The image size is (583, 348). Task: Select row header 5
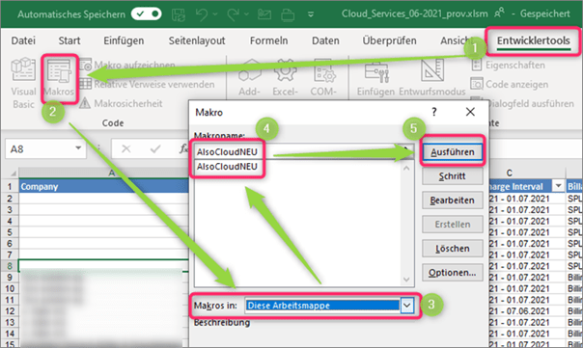pos(10,232)
